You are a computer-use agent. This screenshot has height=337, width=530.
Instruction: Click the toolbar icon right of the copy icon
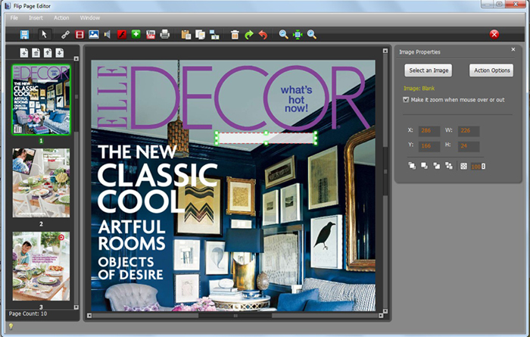coord(214,35)
